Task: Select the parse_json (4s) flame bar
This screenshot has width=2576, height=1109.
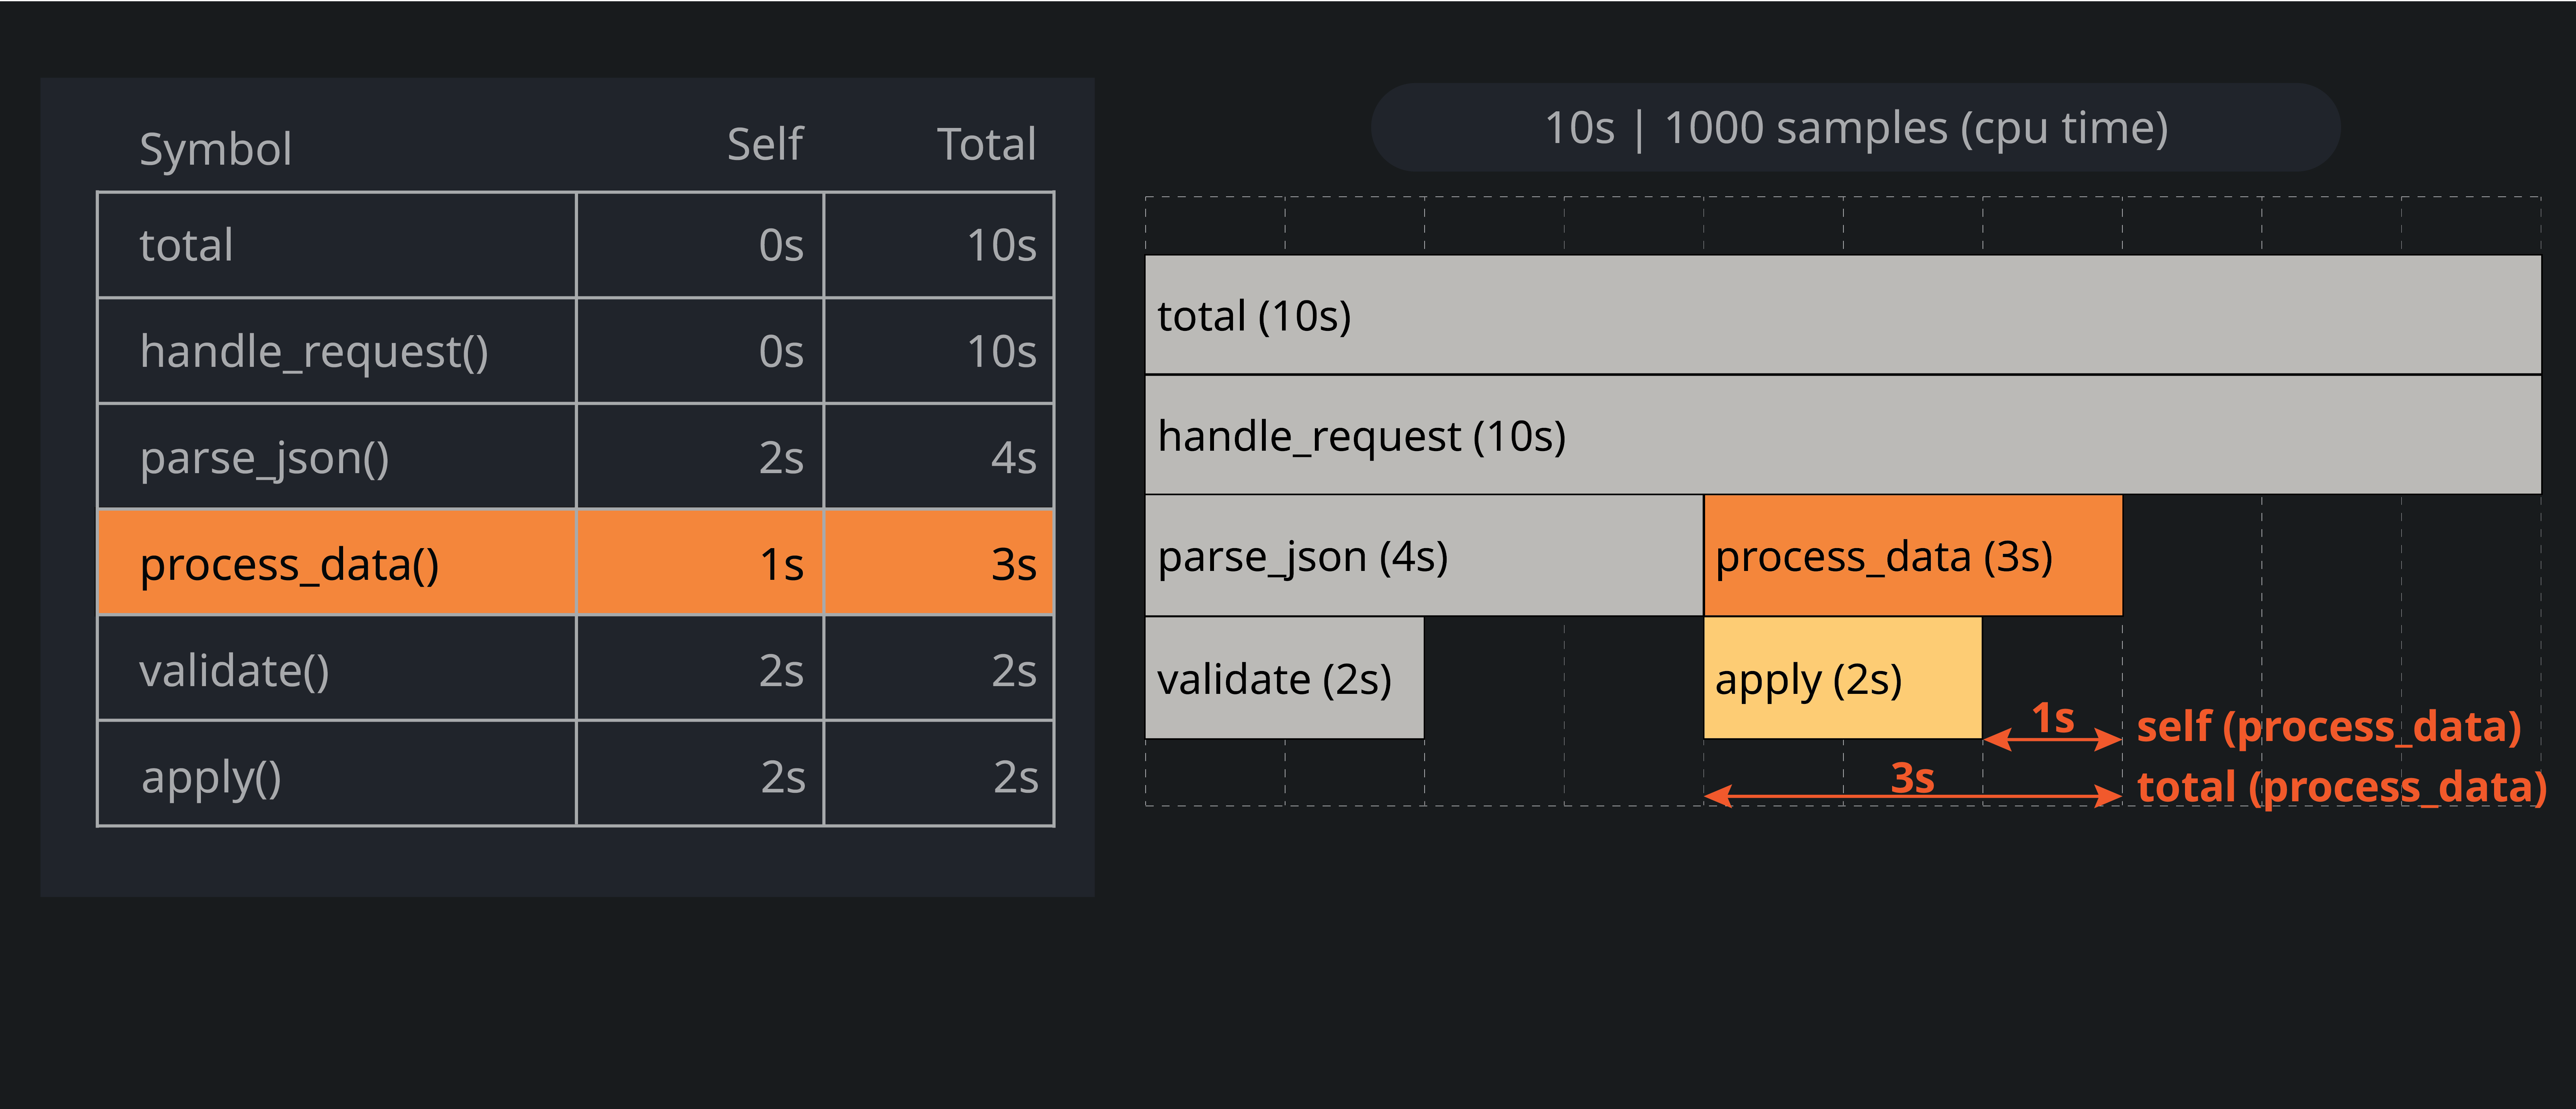Action: coord(1423,556)
